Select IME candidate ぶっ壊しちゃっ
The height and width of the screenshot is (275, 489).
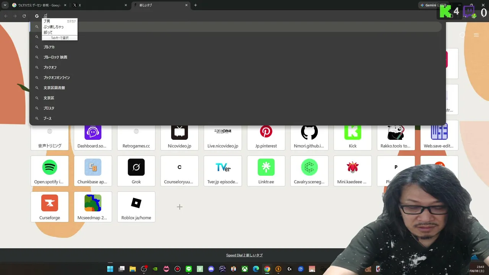coord(60,27)
